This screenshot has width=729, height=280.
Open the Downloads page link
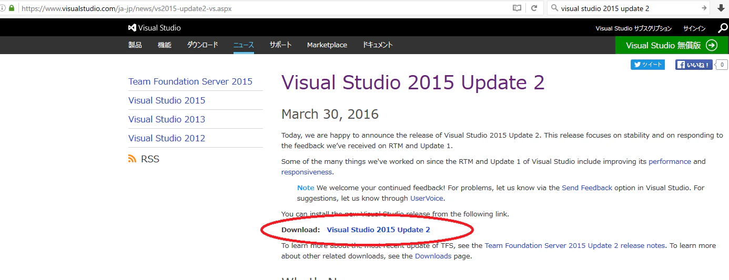click(433, 256)
